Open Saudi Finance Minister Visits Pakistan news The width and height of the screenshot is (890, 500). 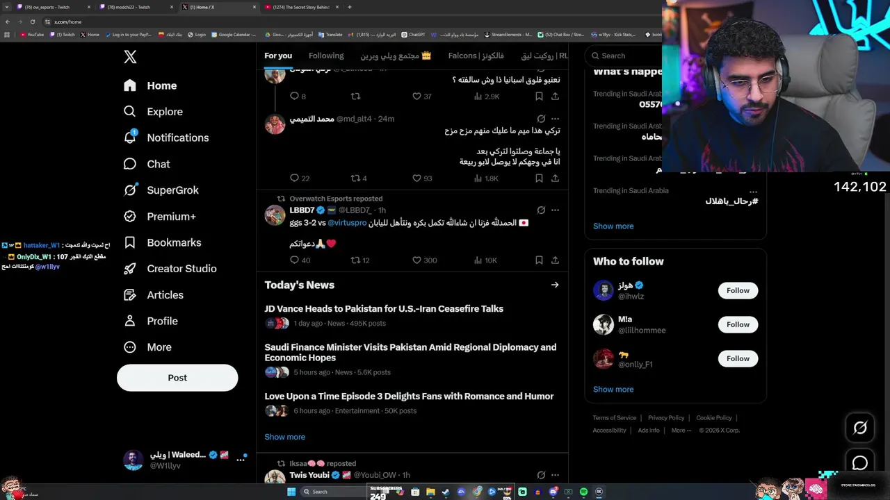pos(410,353)
